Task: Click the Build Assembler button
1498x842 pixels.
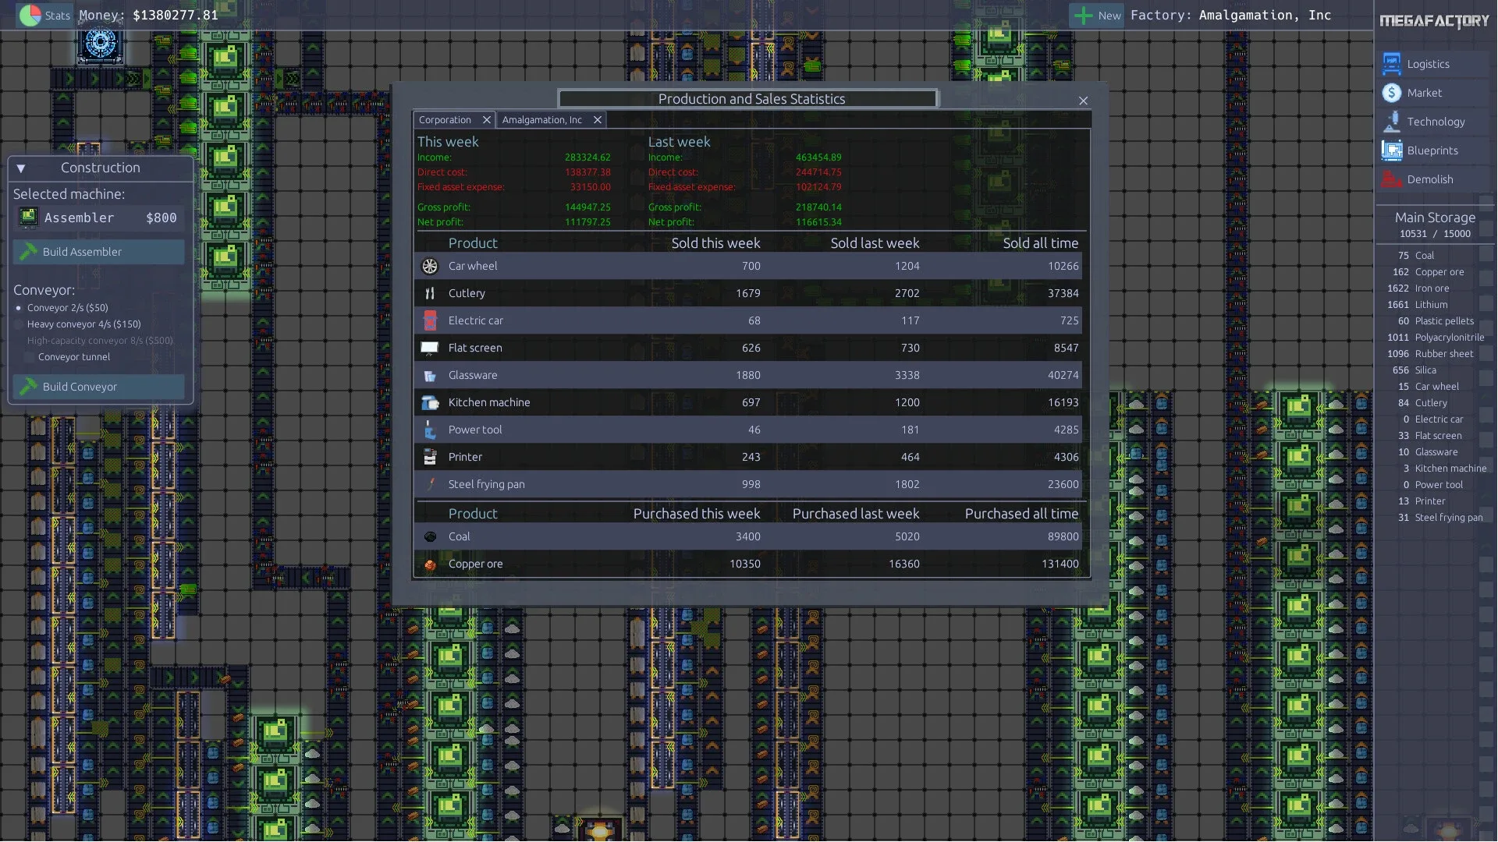Action: (x=98, y=252)
